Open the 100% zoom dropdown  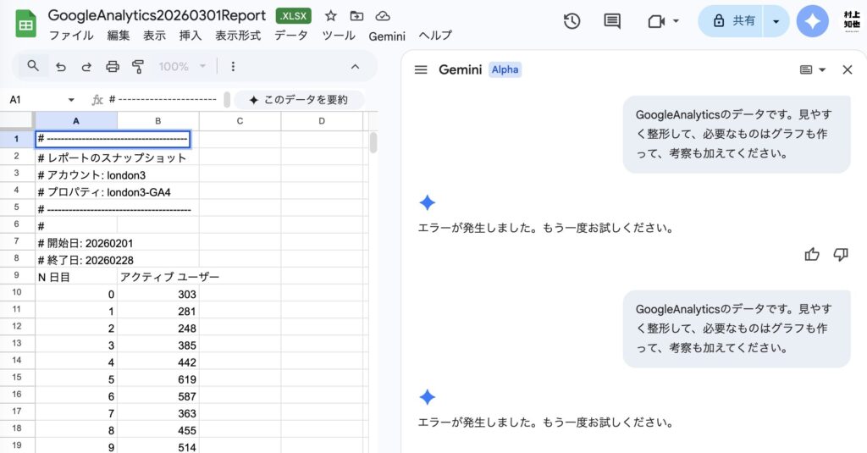point(183,66)
